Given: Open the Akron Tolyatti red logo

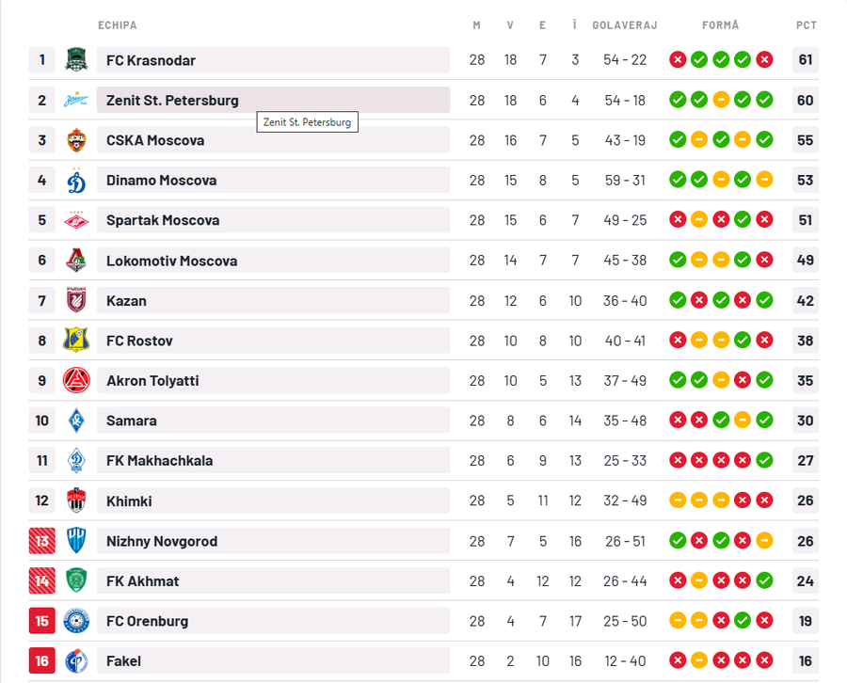Looking at the screenshot, I should point(76,380).
